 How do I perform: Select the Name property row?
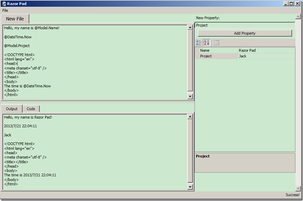[245, 50]
